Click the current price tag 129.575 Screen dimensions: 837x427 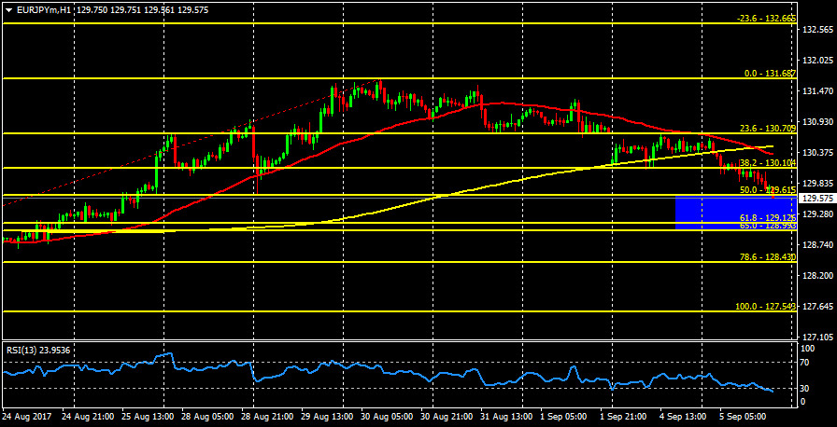(817, 199)
